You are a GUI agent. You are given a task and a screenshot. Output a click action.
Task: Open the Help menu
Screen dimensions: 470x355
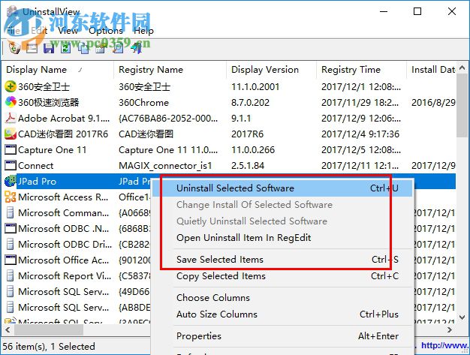click(x=143, y=31)
